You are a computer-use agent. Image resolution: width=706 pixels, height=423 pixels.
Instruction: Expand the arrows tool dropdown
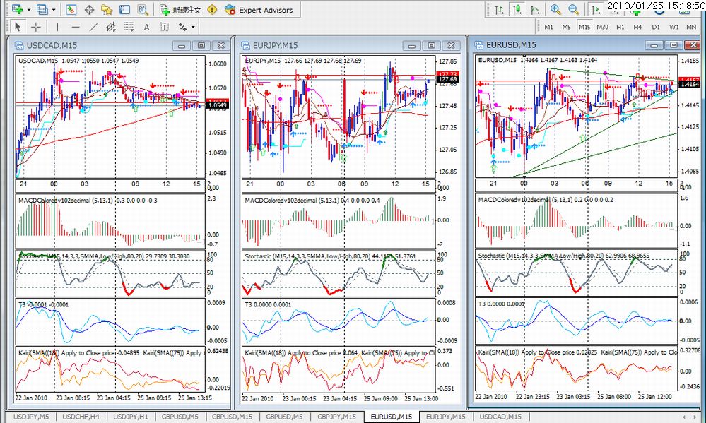coord(193,27)
